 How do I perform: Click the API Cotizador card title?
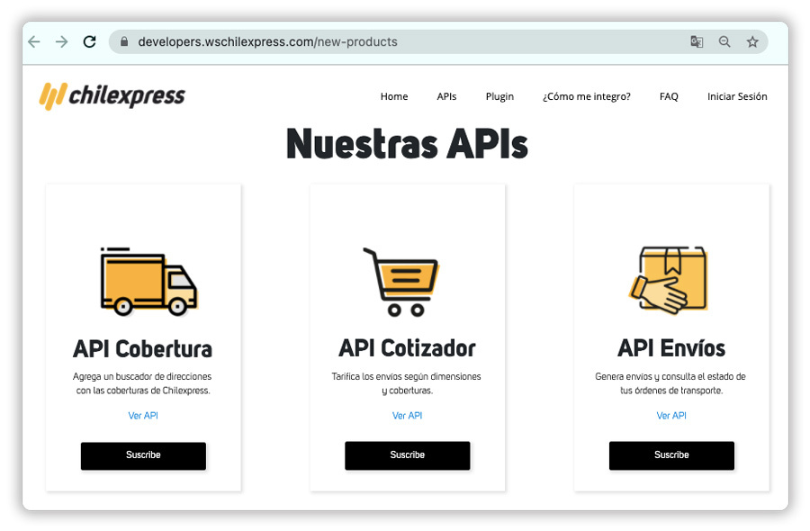(407, 348)
